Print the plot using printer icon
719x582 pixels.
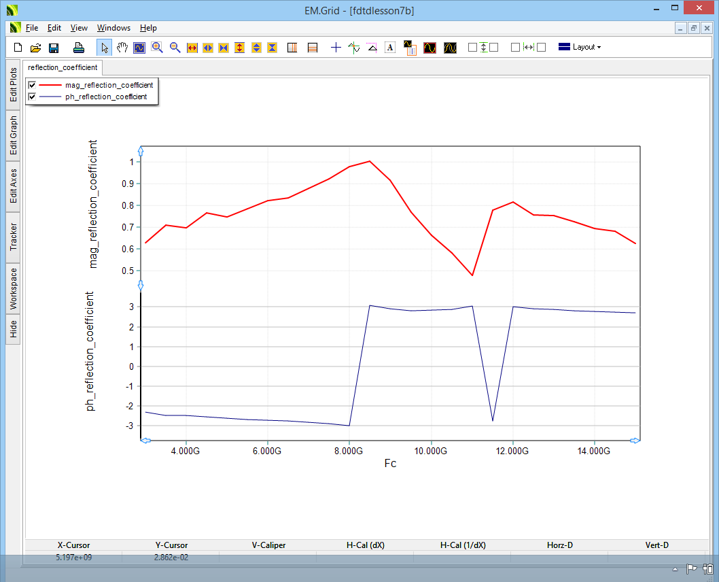click(x=79, y=48)
